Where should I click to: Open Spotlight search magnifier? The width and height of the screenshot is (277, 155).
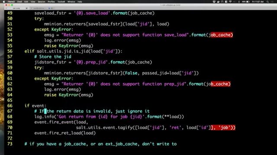[267, 2]
